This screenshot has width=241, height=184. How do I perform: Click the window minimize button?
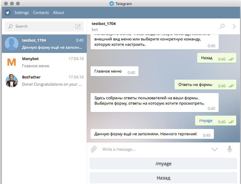click(12, 3)
